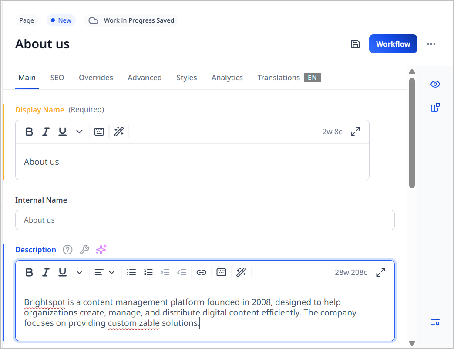Toggle bold formatting in the Description editor
This screenshot has height=349, width=454.
pyautogui.click(x=29, y=272)
